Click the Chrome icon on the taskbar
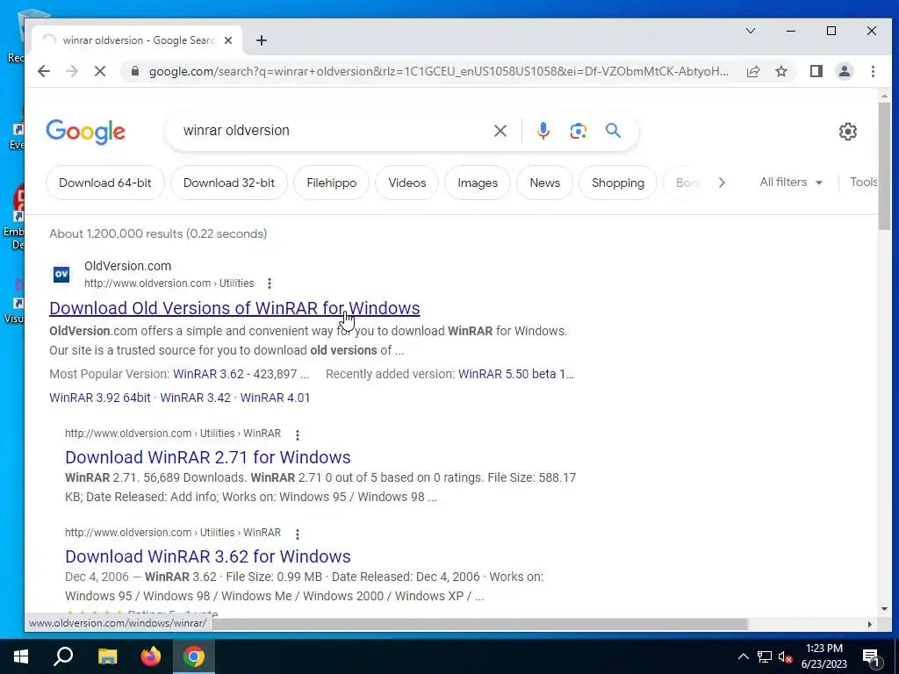The height and width of the screenshot is (674, 899). 194,656
